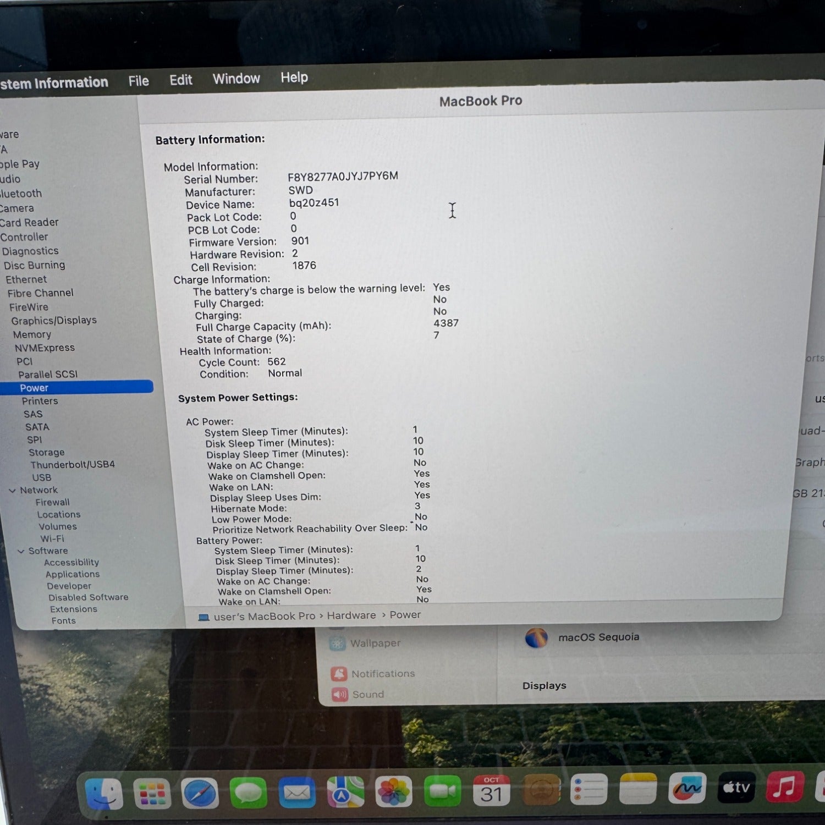The image size is (825, 825).
Task: Collapse the Network section in sidebar
Action: pyautogui.click(x=12, y=491)
